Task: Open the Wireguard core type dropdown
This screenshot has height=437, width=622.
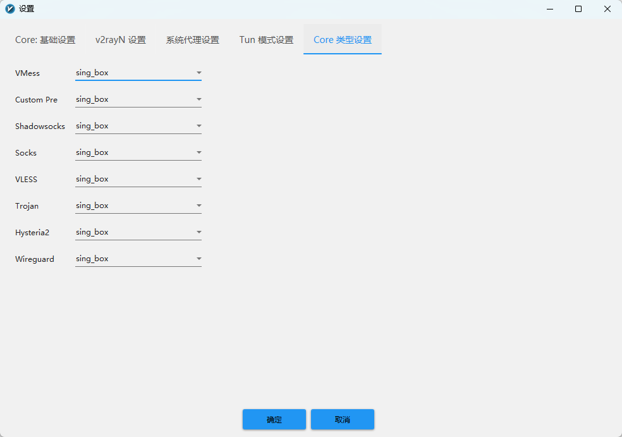Action: [x=138, y=259]
